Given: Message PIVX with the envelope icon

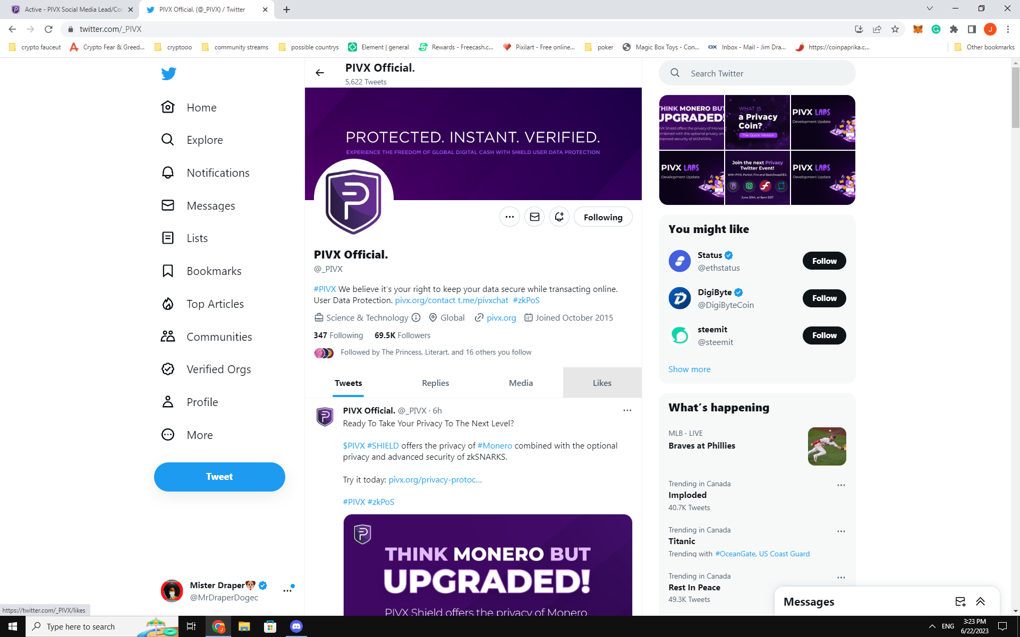Looking at the screenshot, I should point(534,217).
